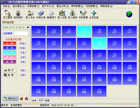This screenshot has height=108, width=140.
Task: Click the 锁定保护 padlock icon
Action: tap(18, 14)
